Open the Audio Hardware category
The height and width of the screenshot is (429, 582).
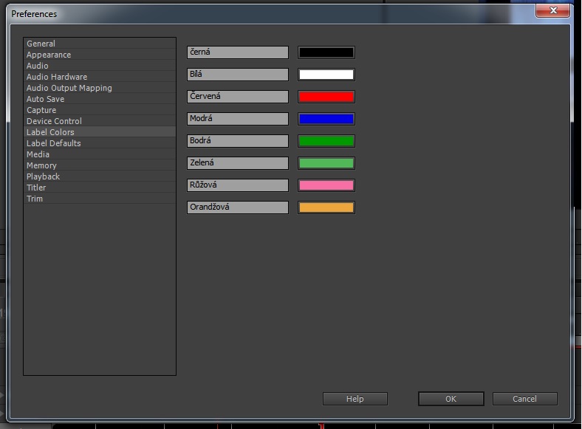coord(100,77)
